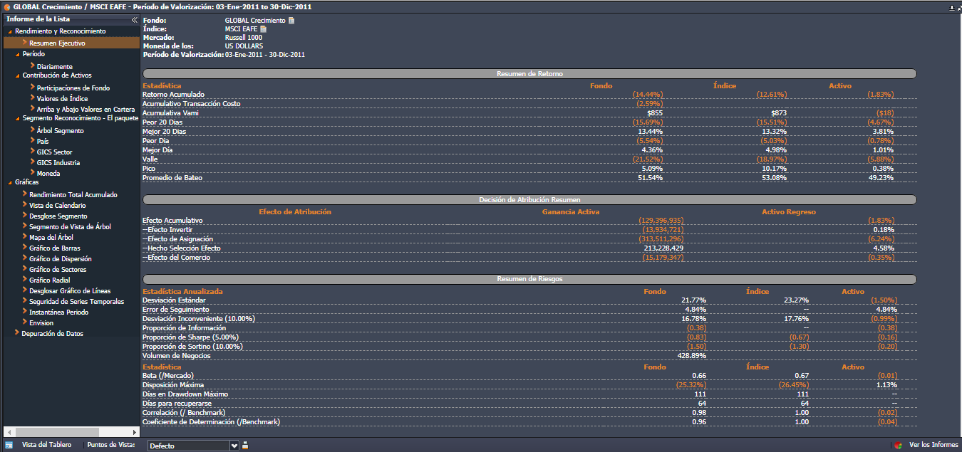Click the sidebar horizontal scrollbar right arrow
962x452 pixels.
[135, 432]
